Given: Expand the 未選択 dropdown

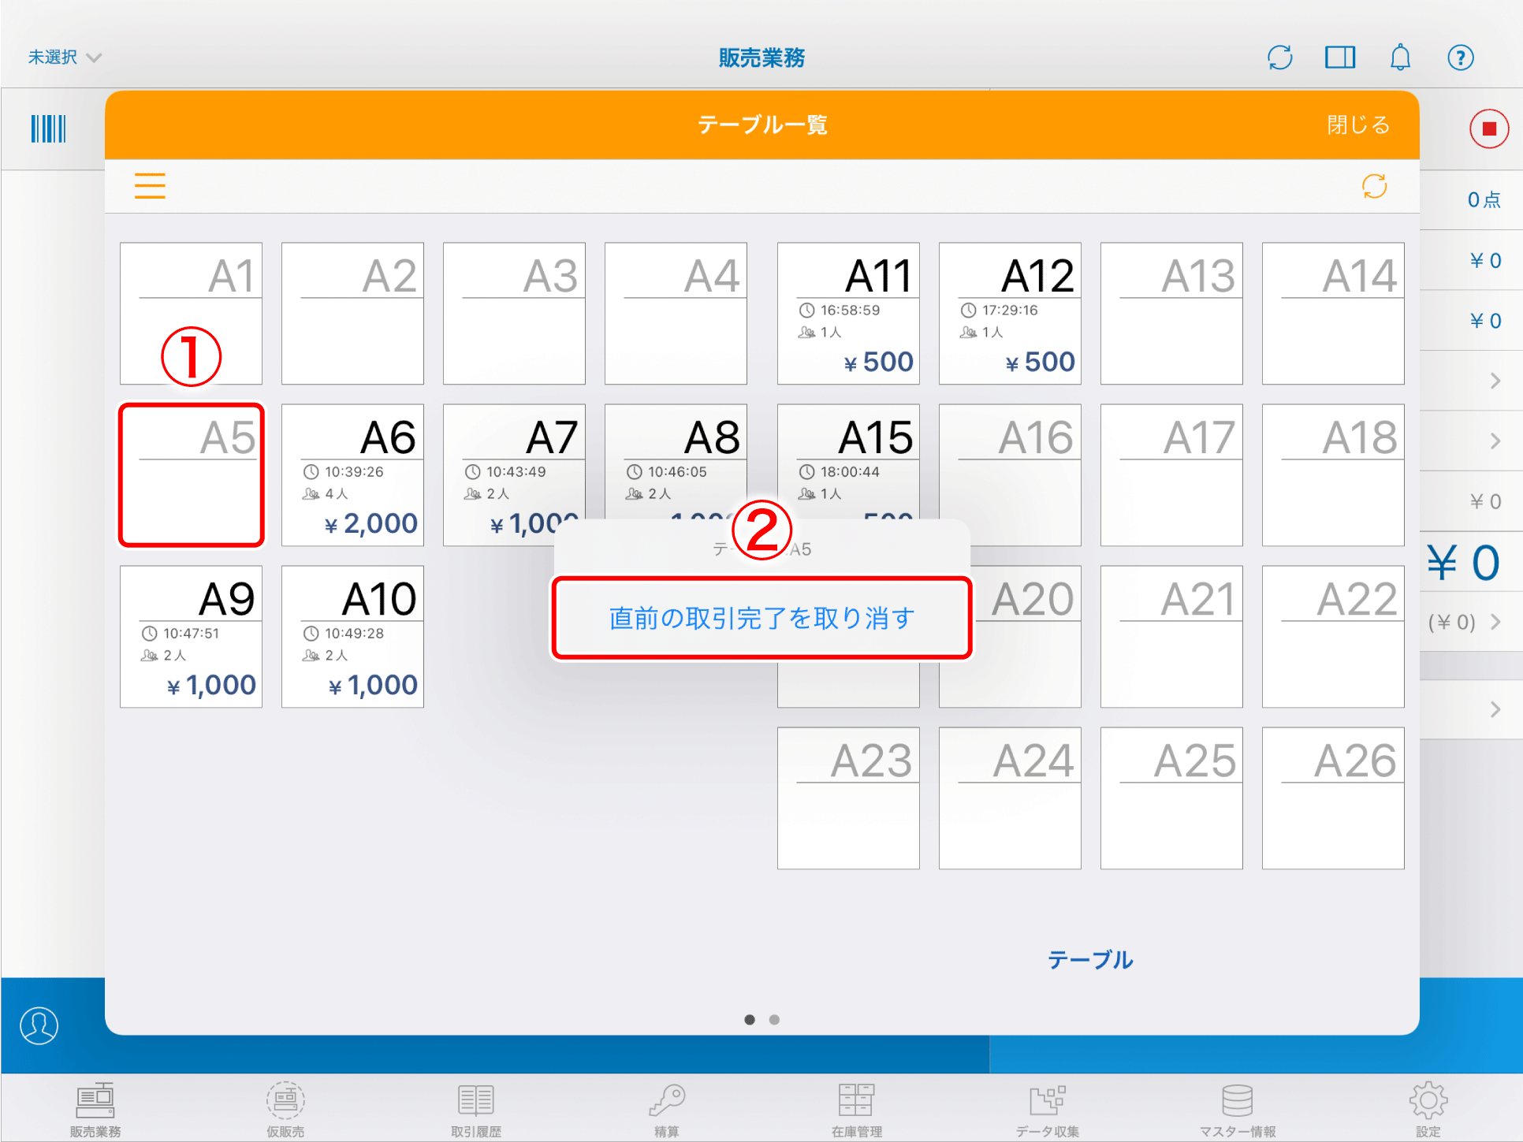Looking at the screenshot, I should pos(65,58).
